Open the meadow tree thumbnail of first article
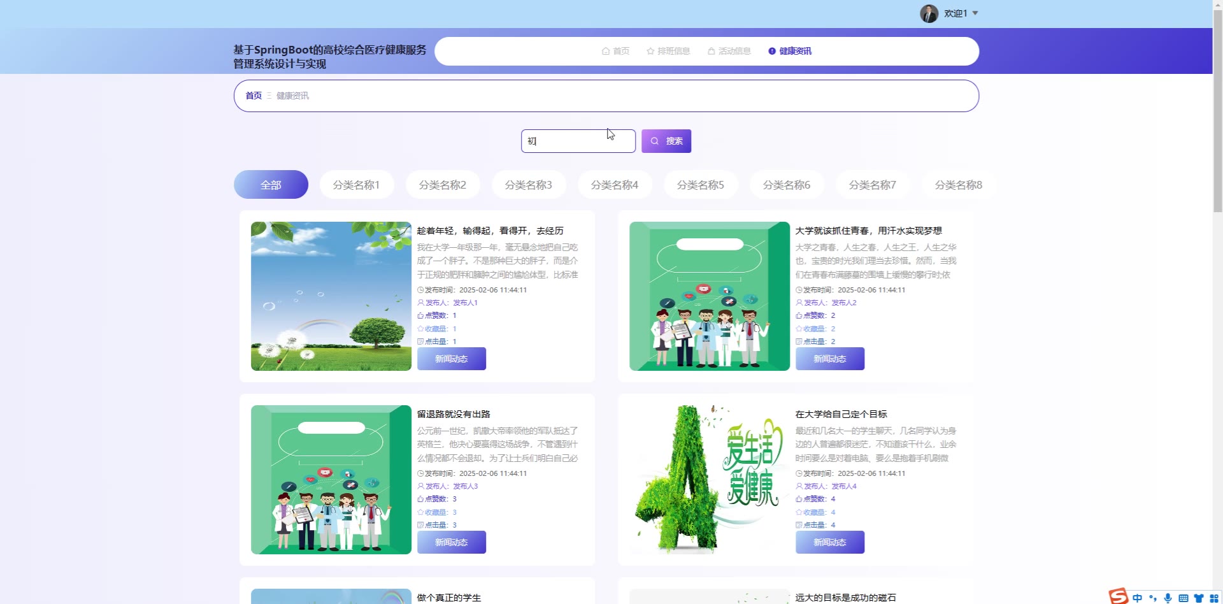Screen dimensions: 1223x604 [331, 296]
